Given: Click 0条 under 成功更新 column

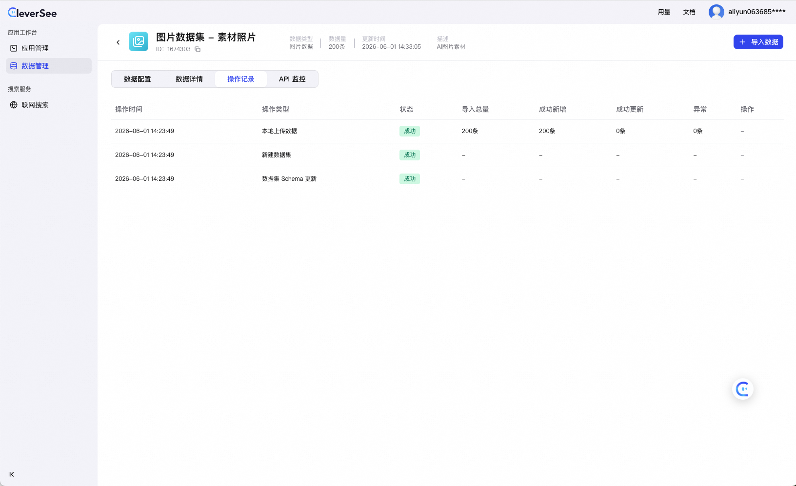Looking at the screenshot, I should coord(620,131).
